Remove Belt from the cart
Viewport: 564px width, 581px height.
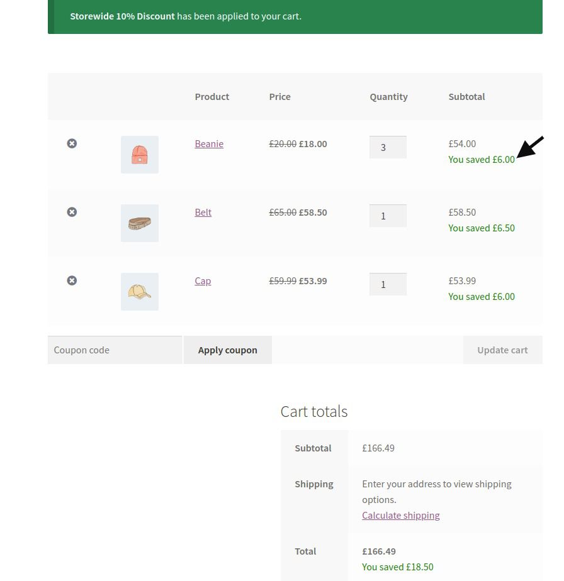(x=72, y=212)
